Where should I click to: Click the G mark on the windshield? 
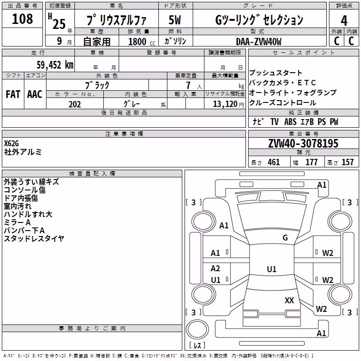285,238
